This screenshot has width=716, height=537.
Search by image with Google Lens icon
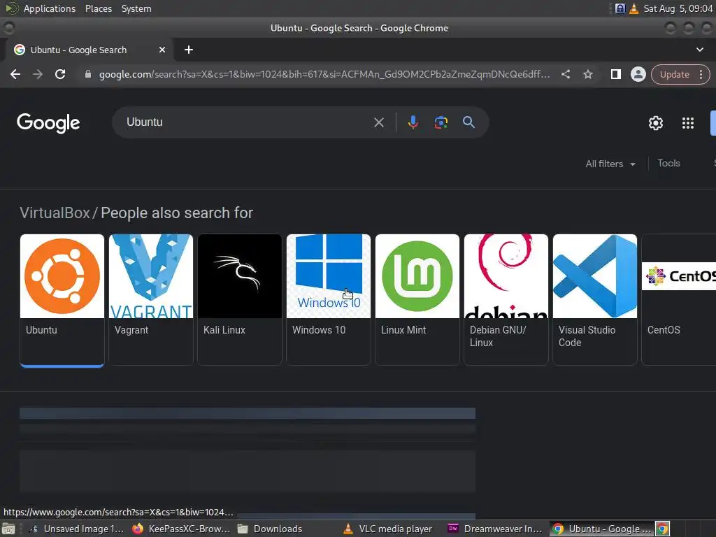[x=441, y=122]
